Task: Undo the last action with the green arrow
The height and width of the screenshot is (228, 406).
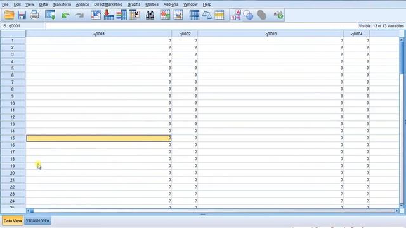Action: point(65,15)
